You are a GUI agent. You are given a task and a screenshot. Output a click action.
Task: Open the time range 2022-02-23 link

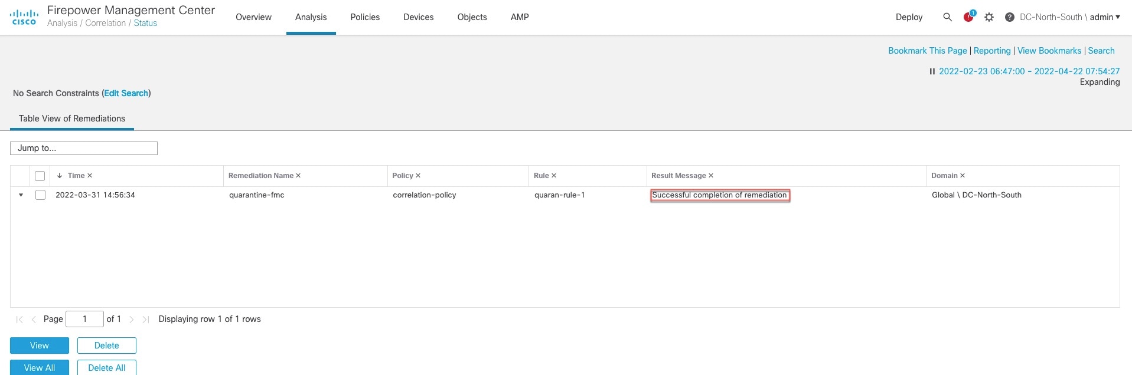[x=1029, y=71]
